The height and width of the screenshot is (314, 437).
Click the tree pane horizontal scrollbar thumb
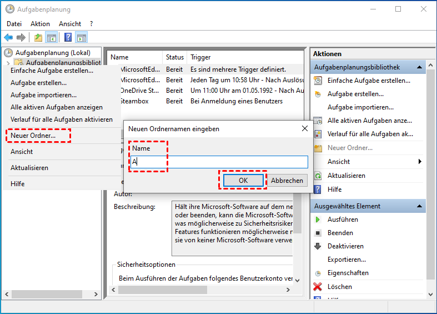pos(47,294)
